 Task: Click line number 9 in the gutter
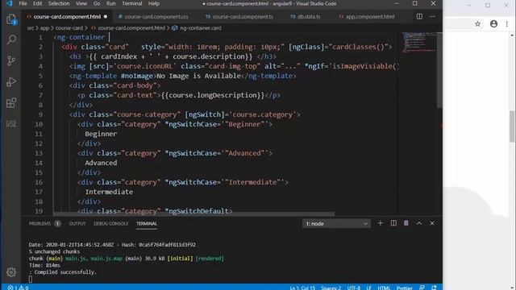click(x=40, y=114)
